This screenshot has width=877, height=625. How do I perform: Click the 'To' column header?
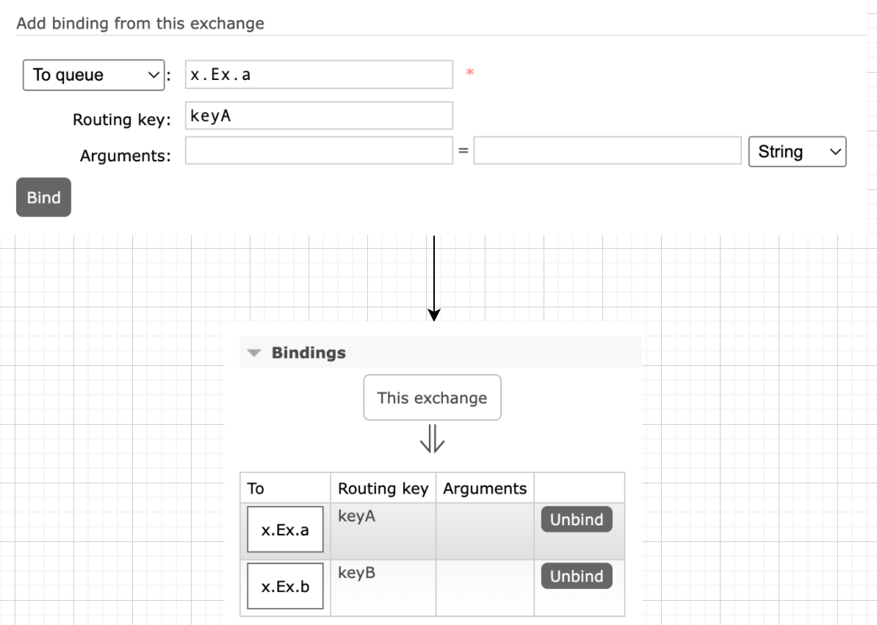(x=285, y=488)
